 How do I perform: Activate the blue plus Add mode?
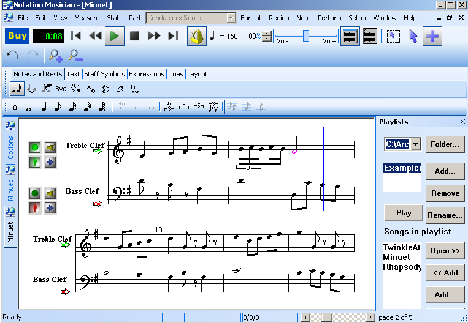point(432,36)
